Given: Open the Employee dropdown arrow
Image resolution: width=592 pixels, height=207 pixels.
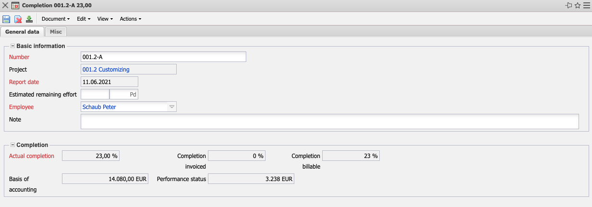Looking at the screenshot, I should [x=171, y=107].
